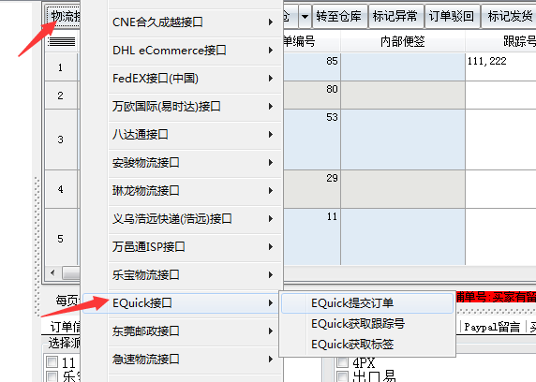Click the horizontal scrollbar left arrow
Image resolution: width=536 pixels, height=382 pixels.
point(52,272)
